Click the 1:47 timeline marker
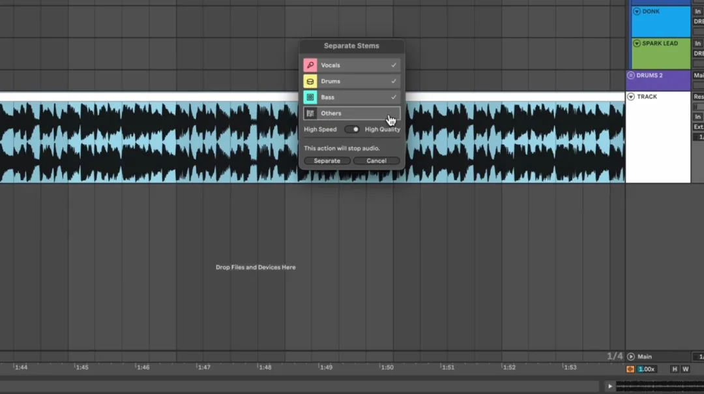The height and width of the screenshot is (394, 704). tap(204, 367)
